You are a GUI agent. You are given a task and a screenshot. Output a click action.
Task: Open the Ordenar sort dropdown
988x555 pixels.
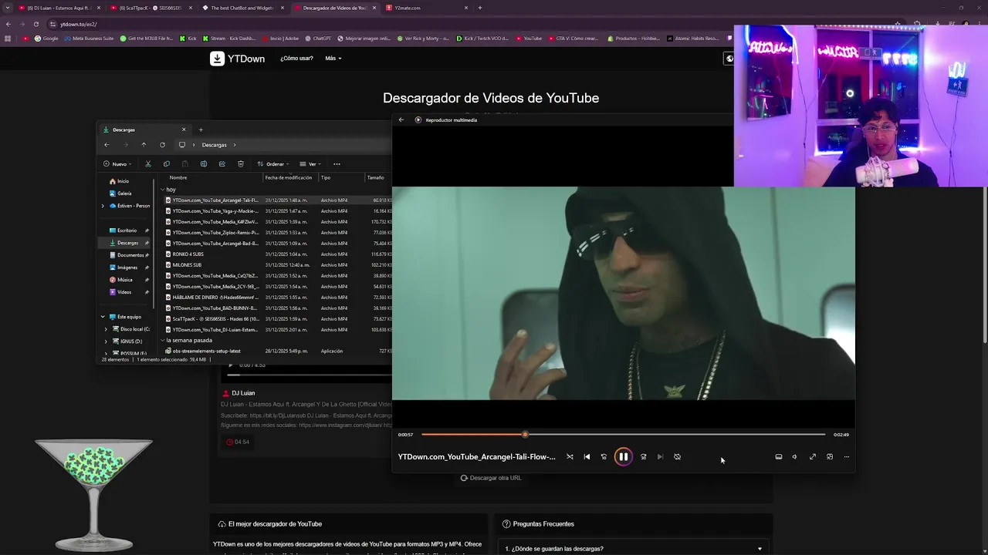tap(273, 163)
